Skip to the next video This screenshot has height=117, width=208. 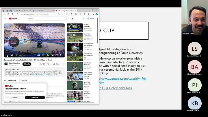pos(12,55)
